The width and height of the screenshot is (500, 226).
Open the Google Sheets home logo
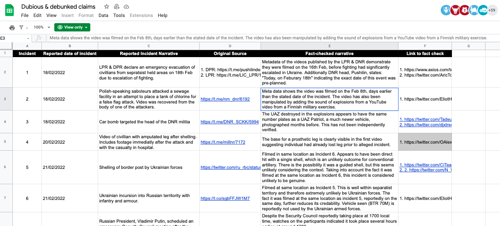pos(10,10)
